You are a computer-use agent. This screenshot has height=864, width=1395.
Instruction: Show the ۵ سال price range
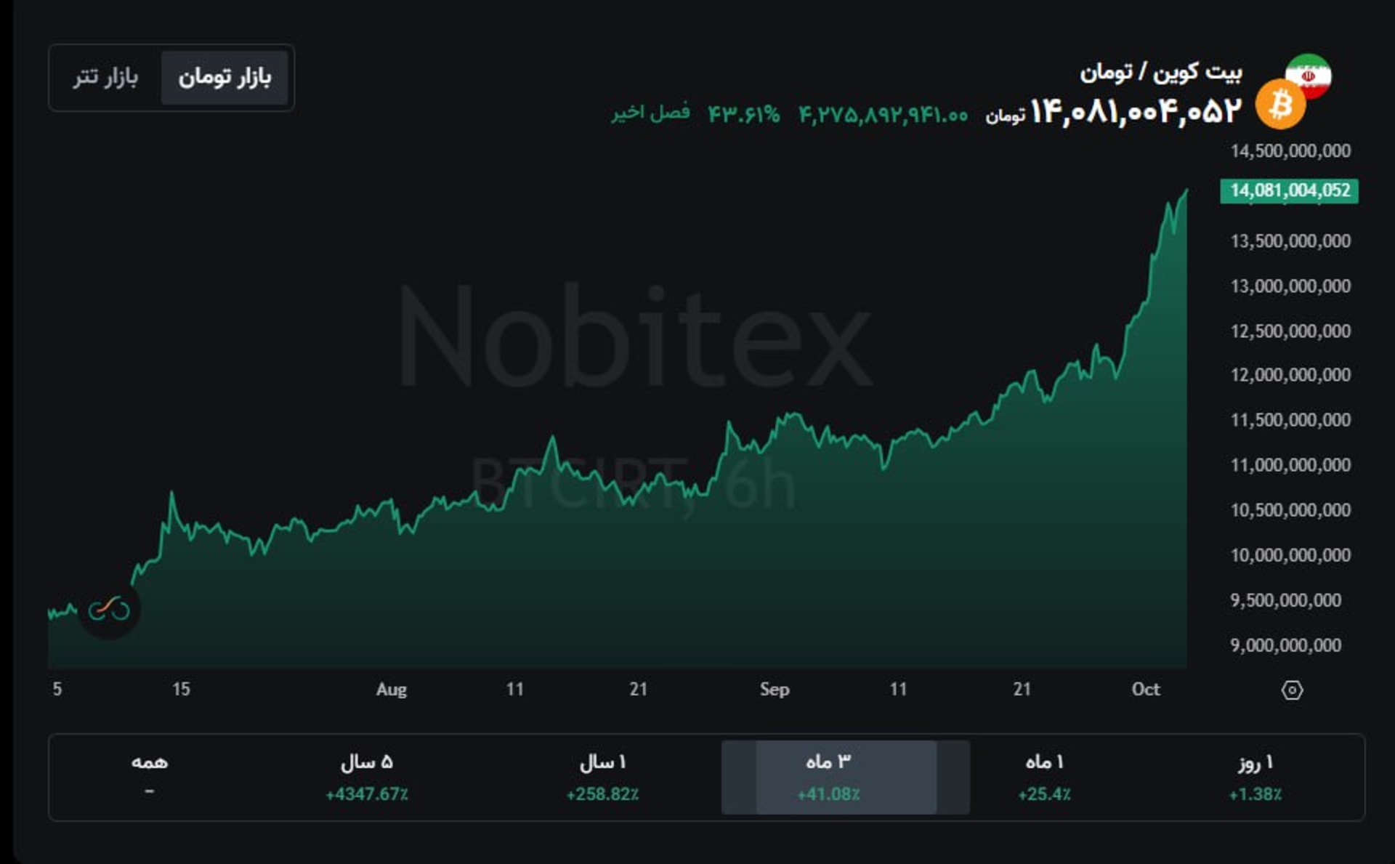(367, 777)
